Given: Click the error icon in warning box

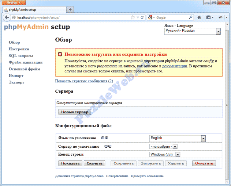Looking at the screenshot, I should tap(60, 54).
